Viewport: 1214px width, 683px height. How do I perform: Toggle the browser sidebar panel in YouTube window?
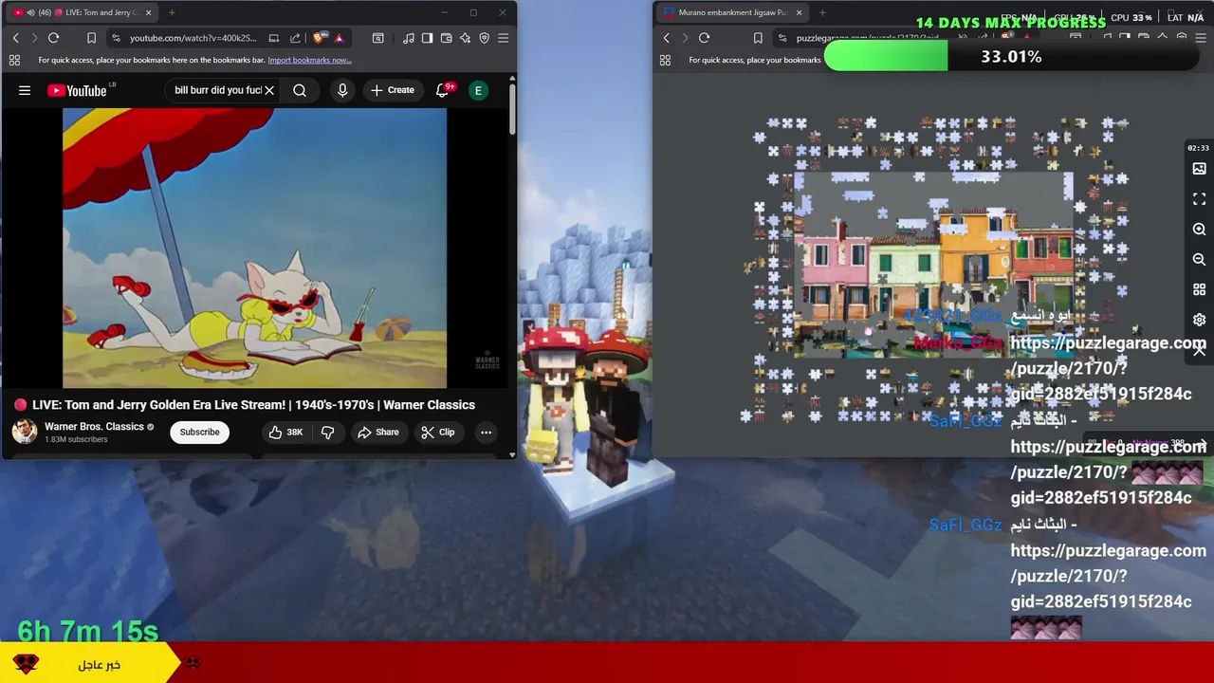pyautogui.click(x=427, y=38)
